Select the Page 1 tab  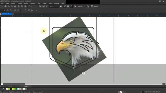26,86
